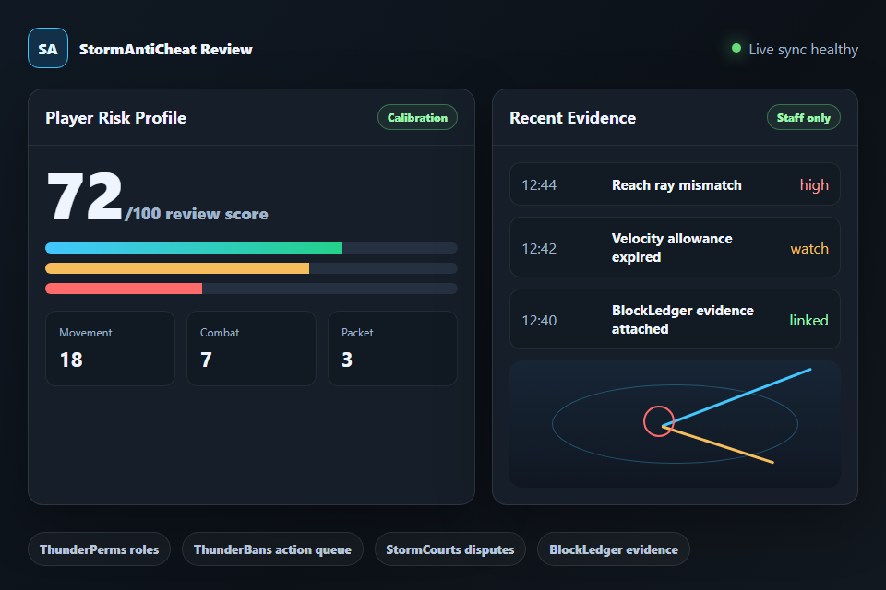
Task: Click the SA logo badge
Action: (x=48, y=48)
